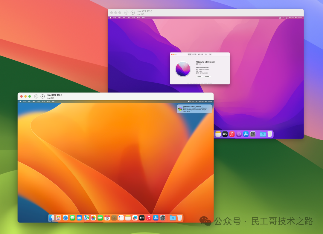Viewport: 323px width, 234px height.
Task: Open Apple TV in the macOS 12.6 dock
Action: (225, 134)
